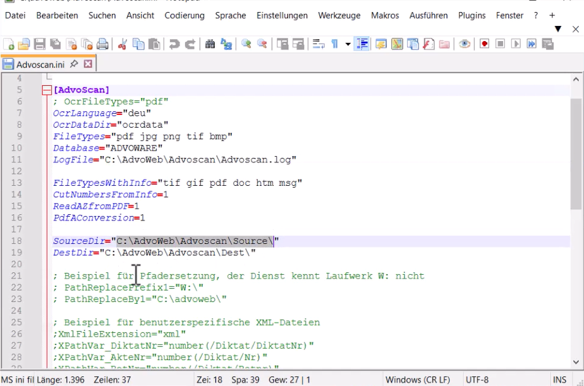
Task: Click the Save All icon
Action: [56, 44]
